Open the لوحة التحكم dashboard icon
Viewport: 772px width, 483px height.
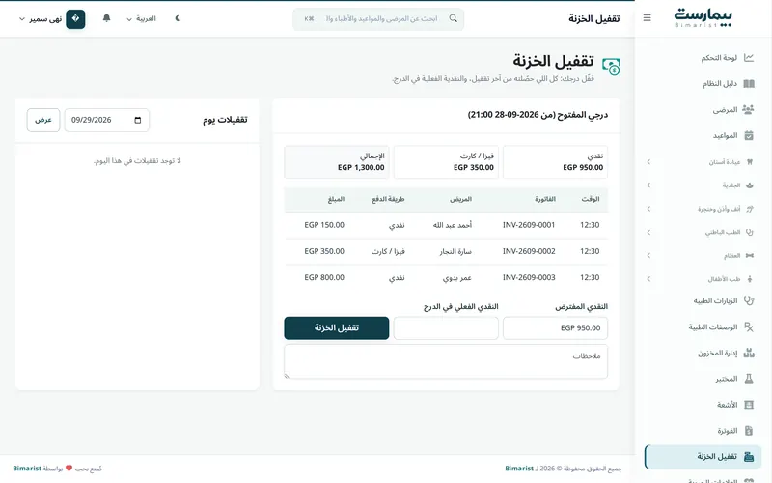[749, 58]
